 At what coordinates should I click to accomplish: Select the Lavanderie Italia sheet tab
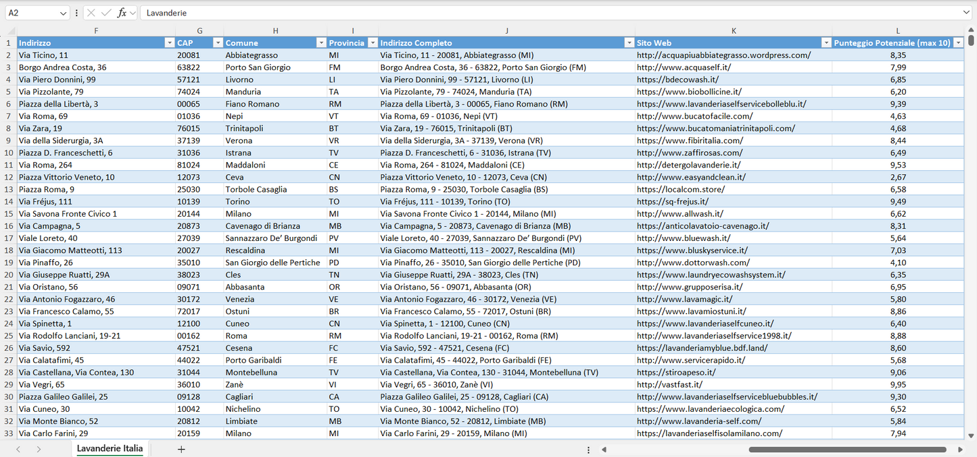tap(110, 448)
